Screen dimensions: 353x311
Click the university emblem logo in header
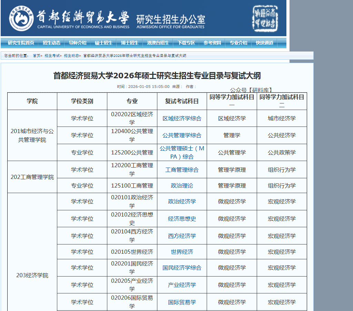(x=21, y=18)
